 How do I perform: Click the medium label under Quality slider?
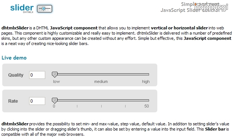click(x=101, y=81)
